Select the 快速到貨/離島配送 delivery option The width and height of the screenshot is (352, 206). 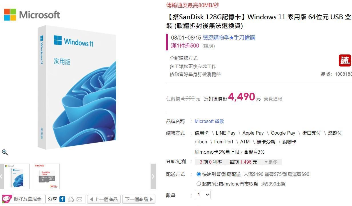coord(199,174)
